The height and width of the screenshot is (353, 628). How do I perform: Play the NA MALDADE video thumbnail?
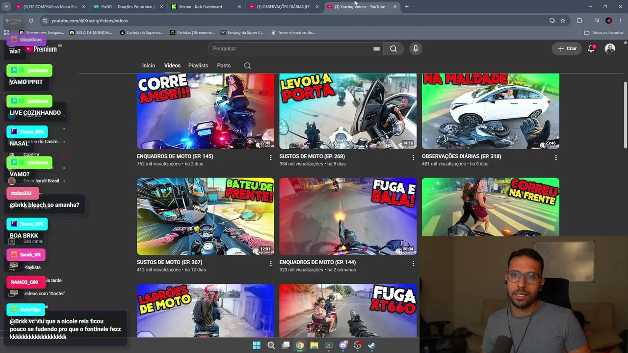pyautogui.click(x=491, y=111)
